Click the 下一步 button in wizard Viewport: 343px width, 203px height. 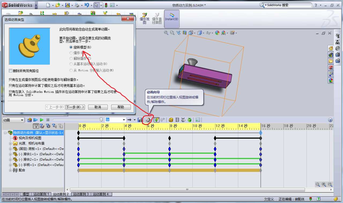tap(75, 107)
